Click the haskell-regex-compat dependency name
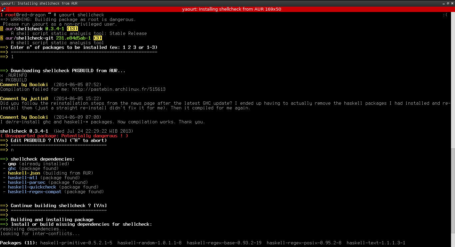 point(35,191)
